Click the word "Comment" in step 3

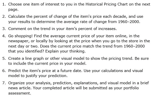[x=17, y=29]
